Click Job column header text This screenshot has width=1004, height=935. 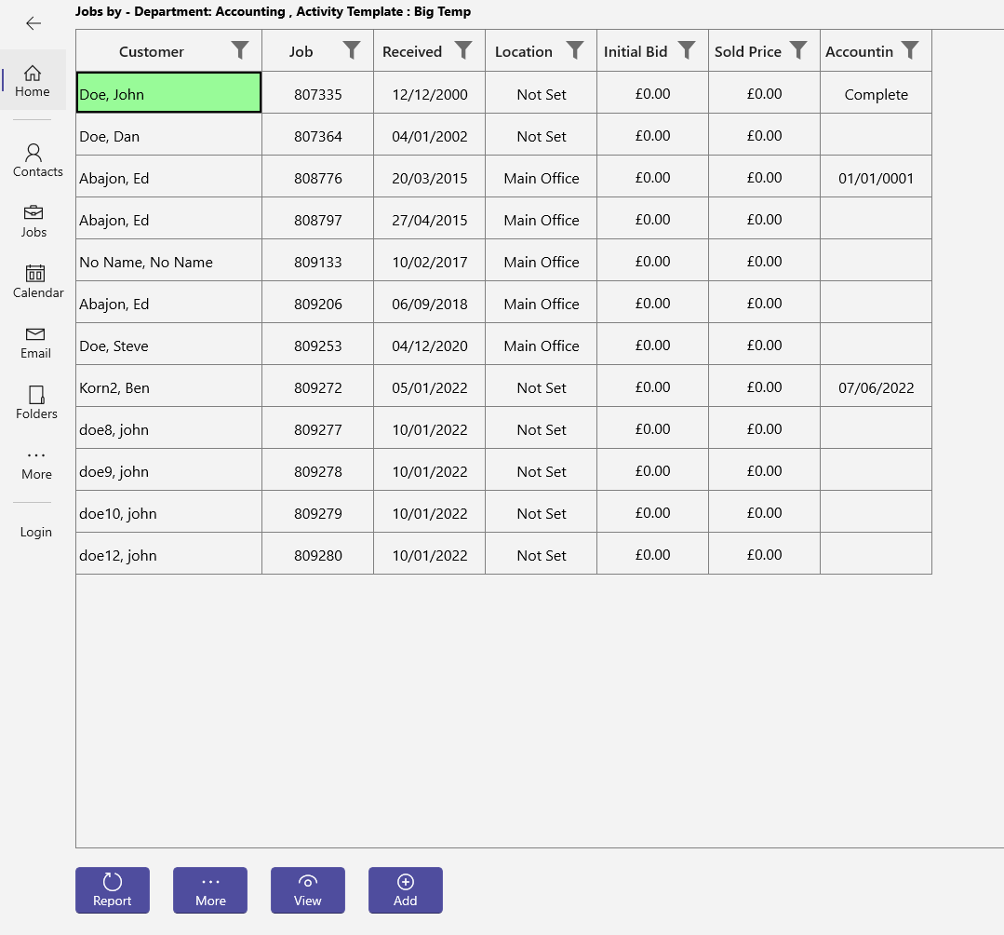(x=301, y=51)
